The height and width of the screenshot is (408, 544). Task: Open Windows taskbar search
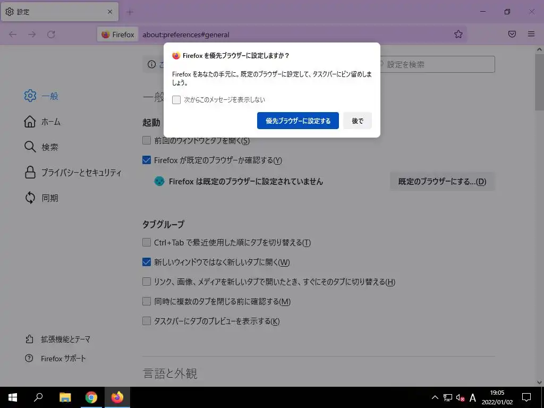point(38,397)
